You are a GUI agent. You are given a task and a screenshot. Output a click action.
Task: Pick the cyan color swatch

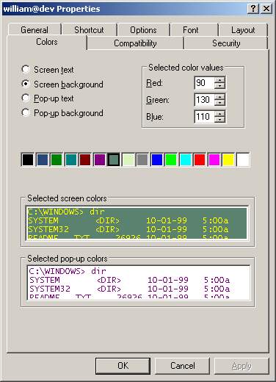[186, 159]
